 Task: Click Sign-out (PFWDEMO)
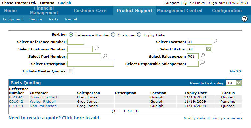click(228, 3)
